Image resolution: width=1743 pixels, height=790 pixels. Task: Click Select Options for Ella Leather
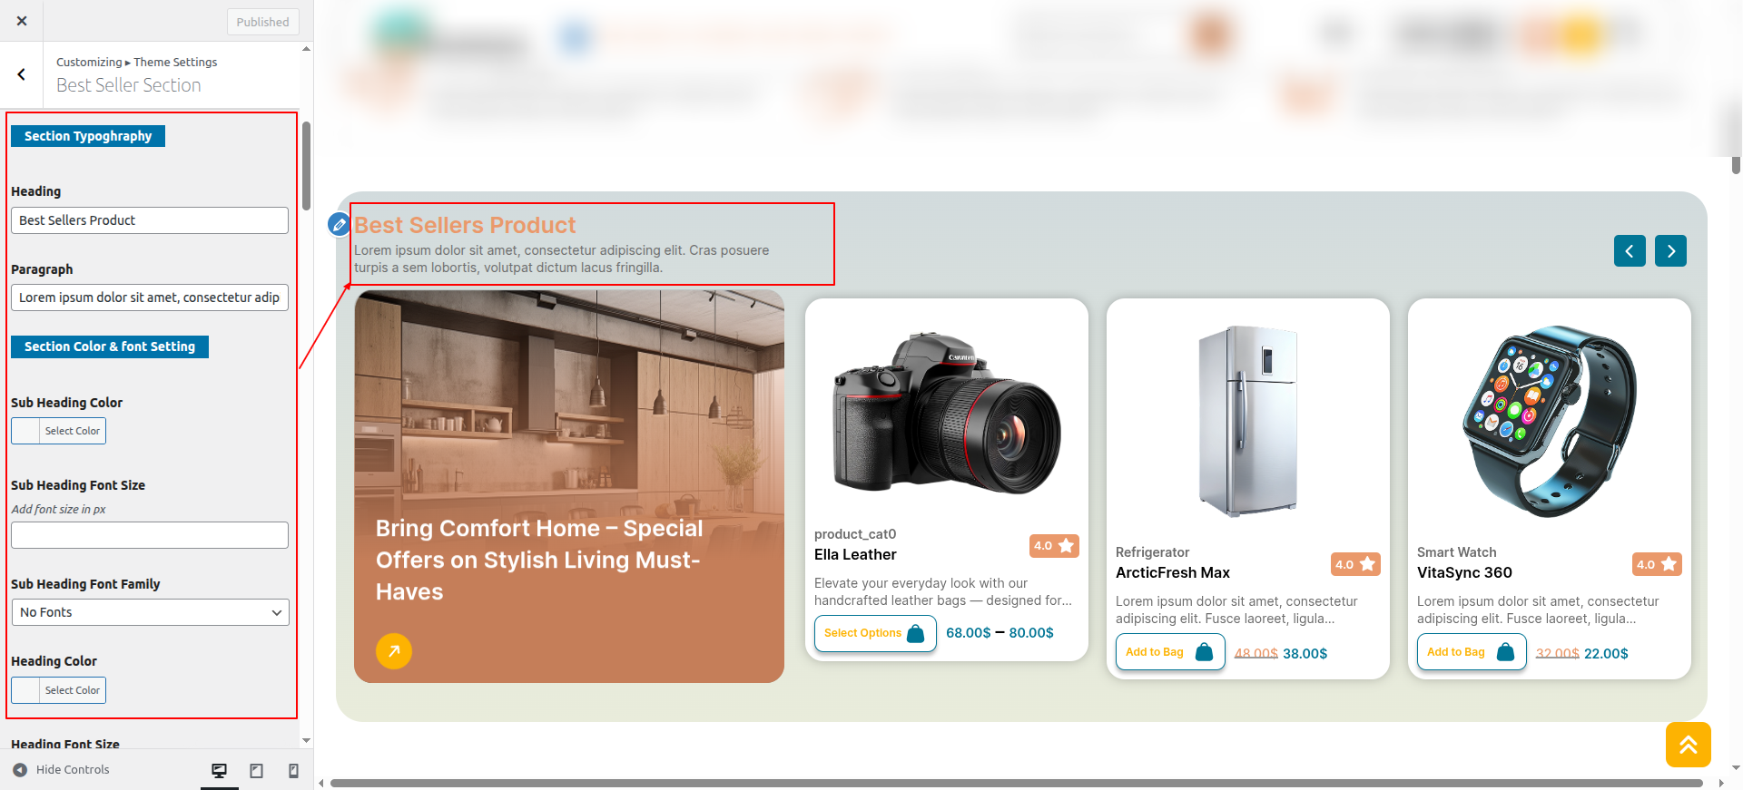coord(874,633)
